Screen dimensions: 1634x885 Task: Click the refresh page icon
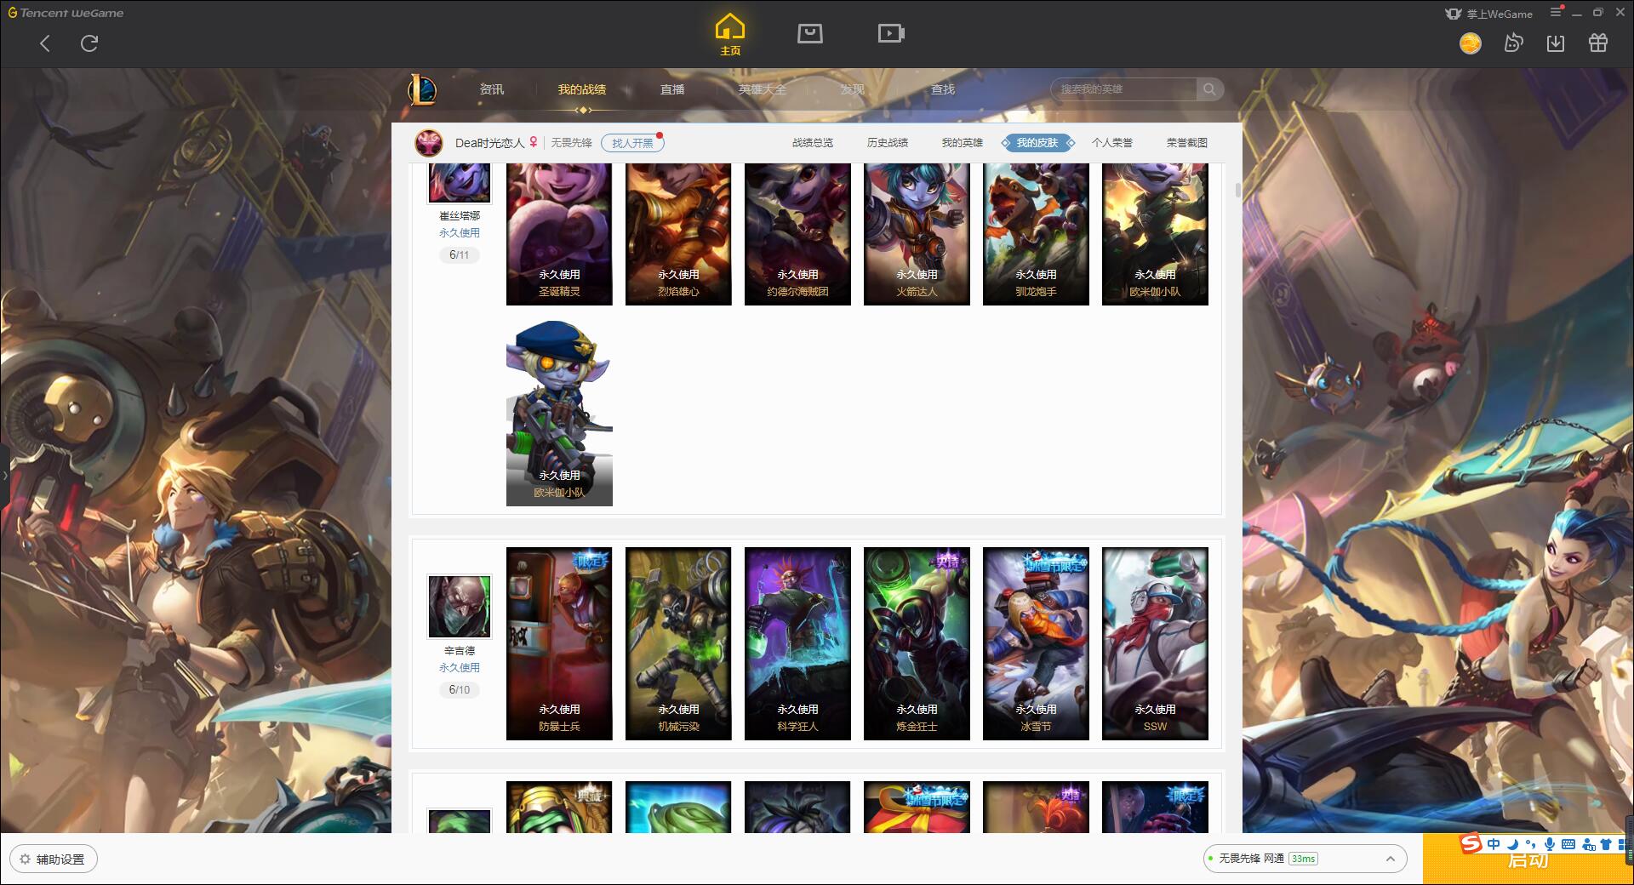tap(89, 43)
